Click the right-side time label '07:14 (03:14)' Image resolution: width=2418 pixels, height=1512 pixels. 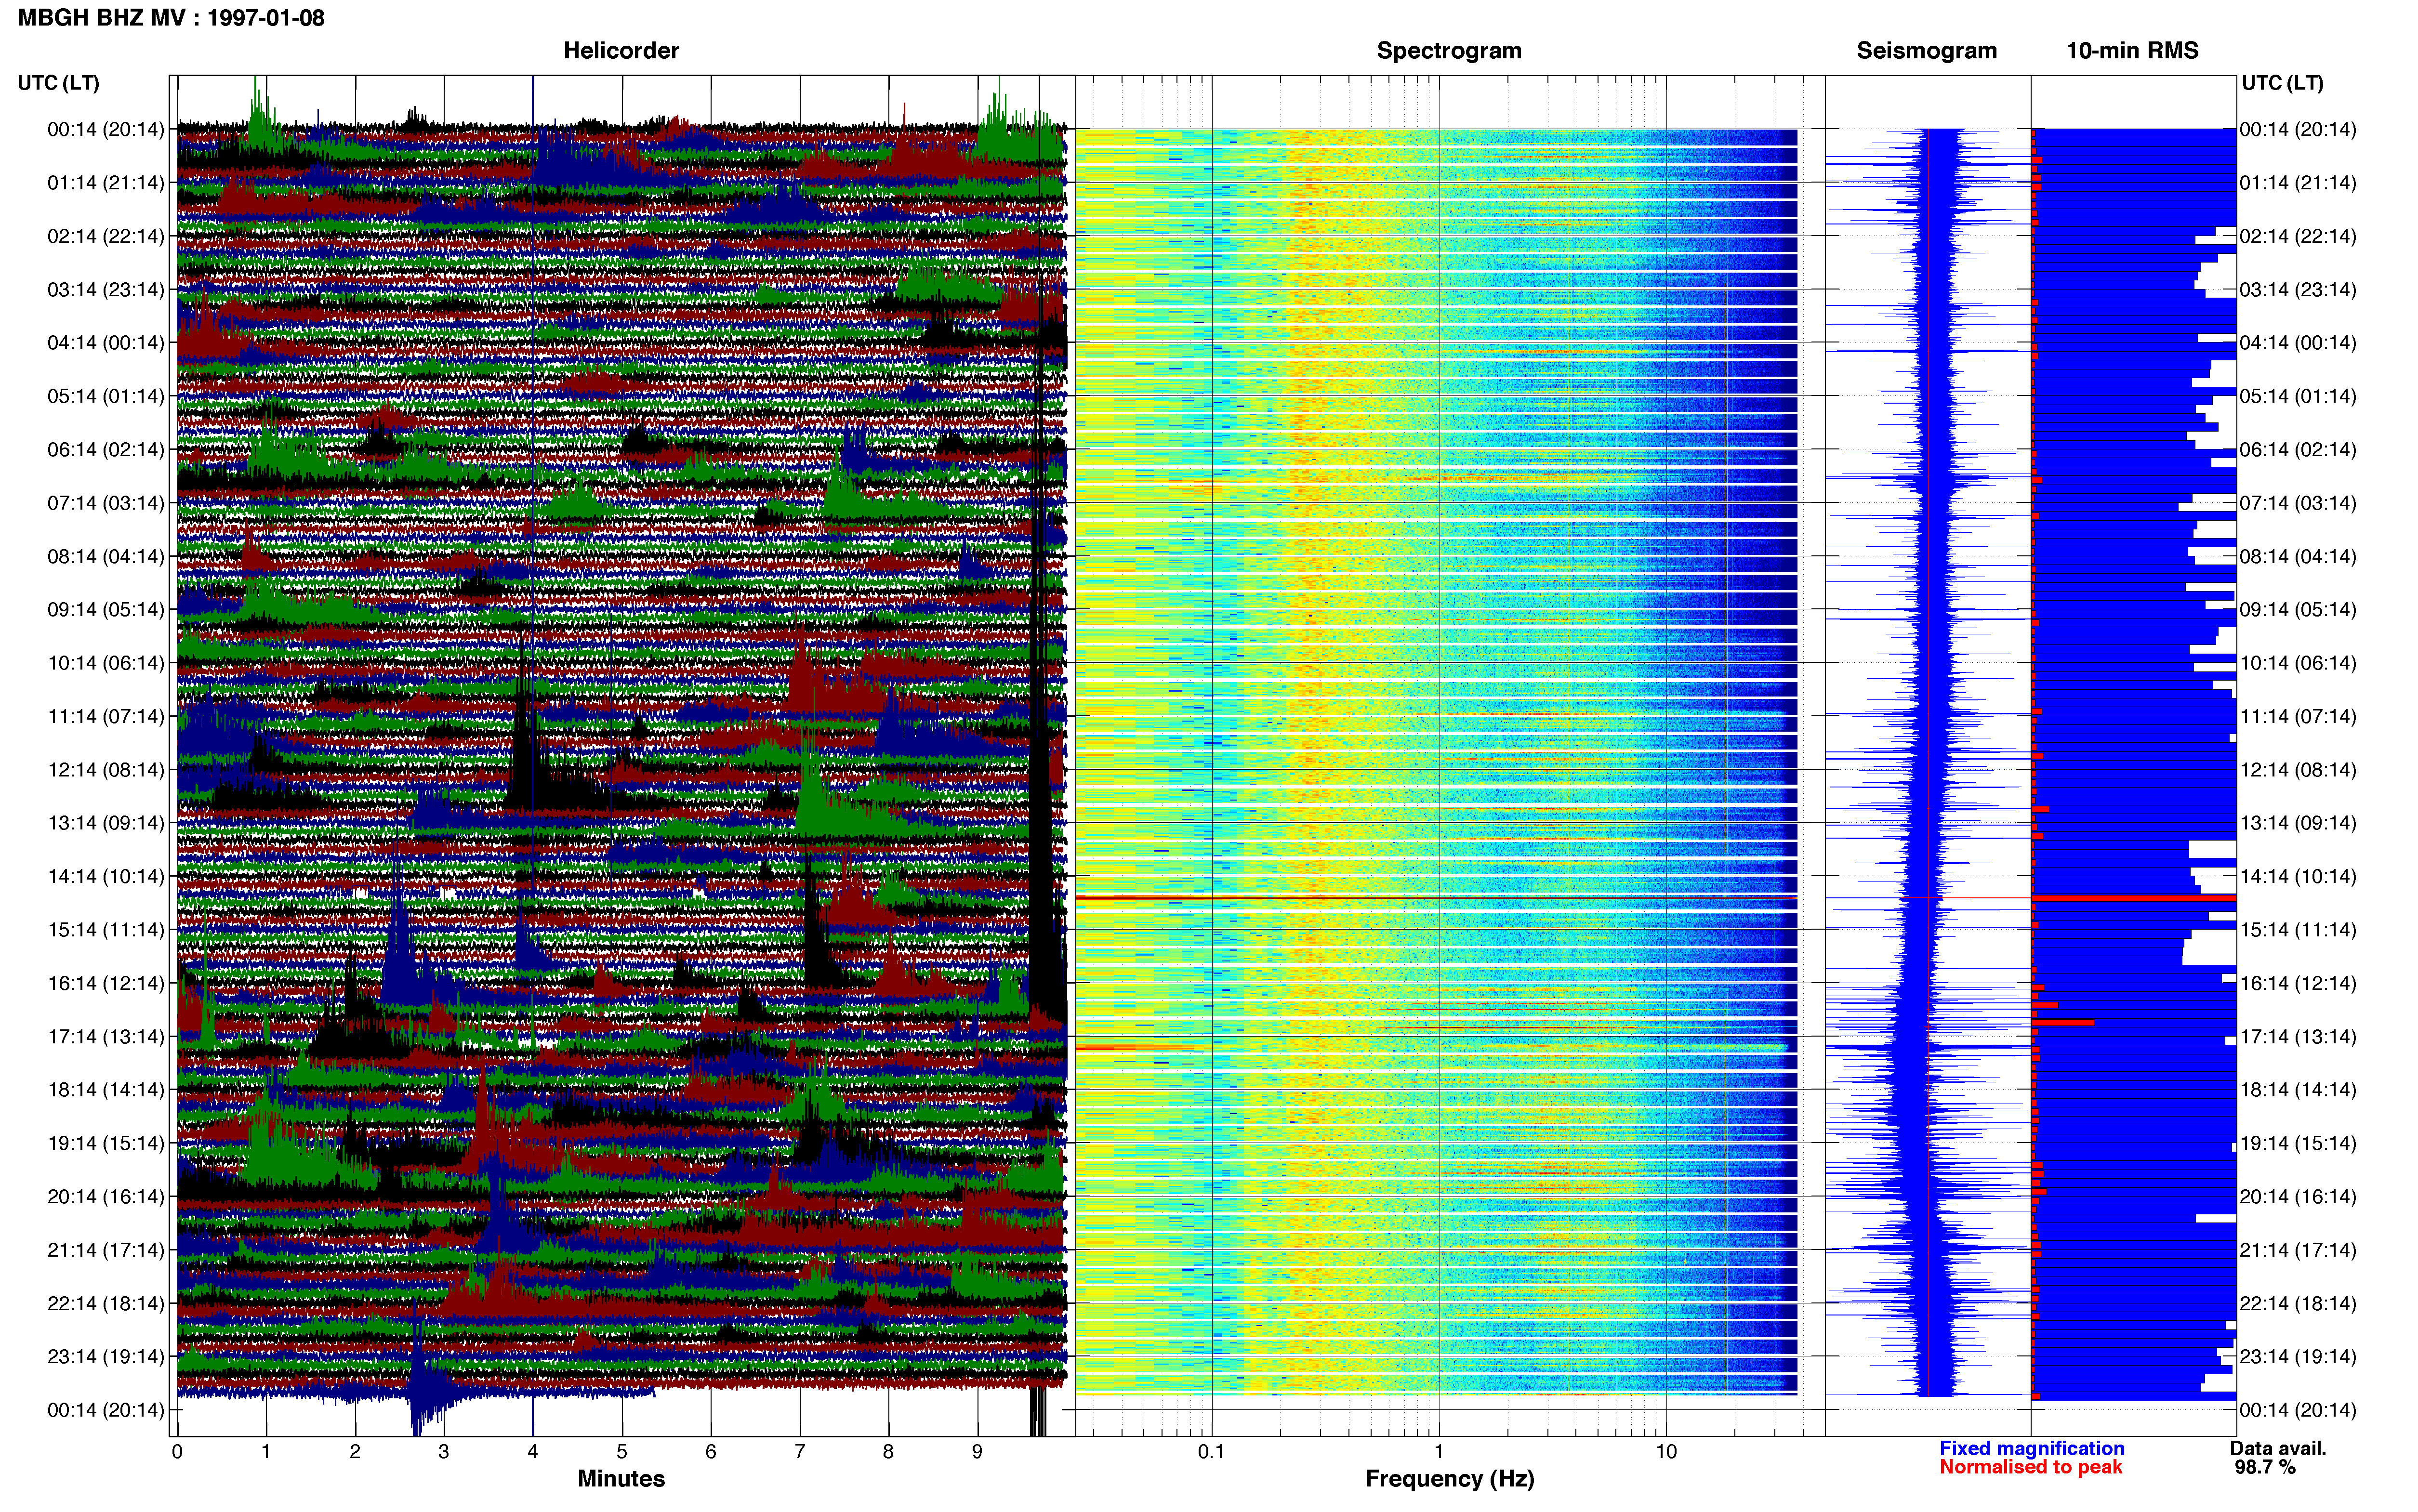[2298, 503]
